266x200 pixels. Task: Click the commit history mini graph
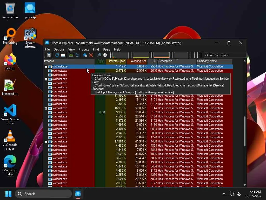[x=141, y=55]
